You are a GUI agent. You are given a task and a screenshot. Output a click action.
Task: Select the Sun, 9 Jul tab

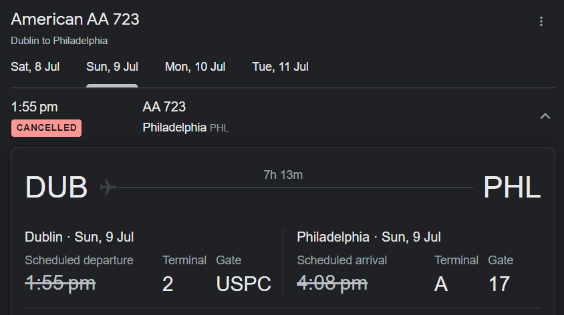point(112,67)
